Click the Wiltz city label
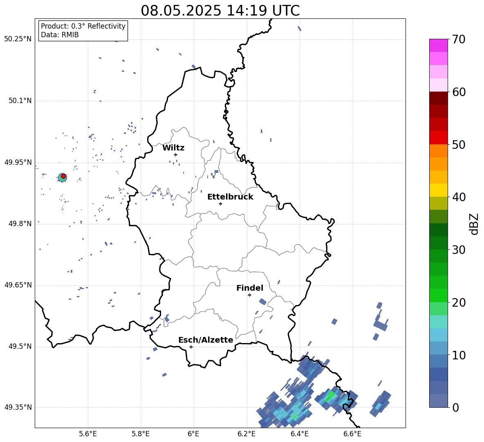The width and height of the screenshot is (484, 442). click(173, 148)
